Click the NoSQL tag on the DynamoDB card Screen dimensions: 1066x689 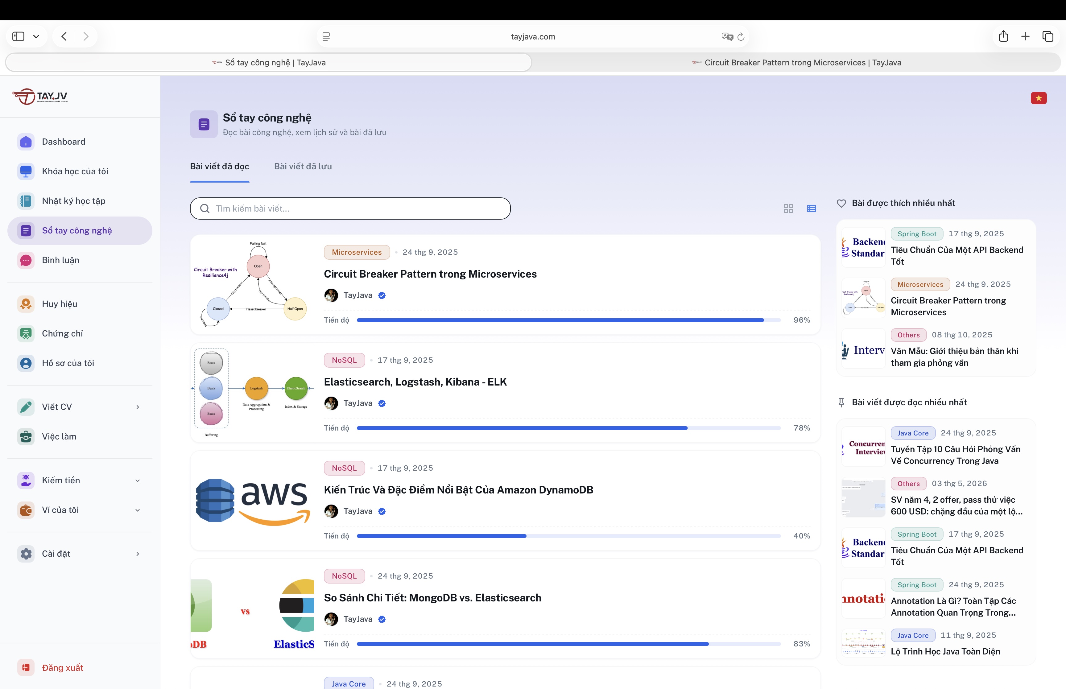[345, 468]
